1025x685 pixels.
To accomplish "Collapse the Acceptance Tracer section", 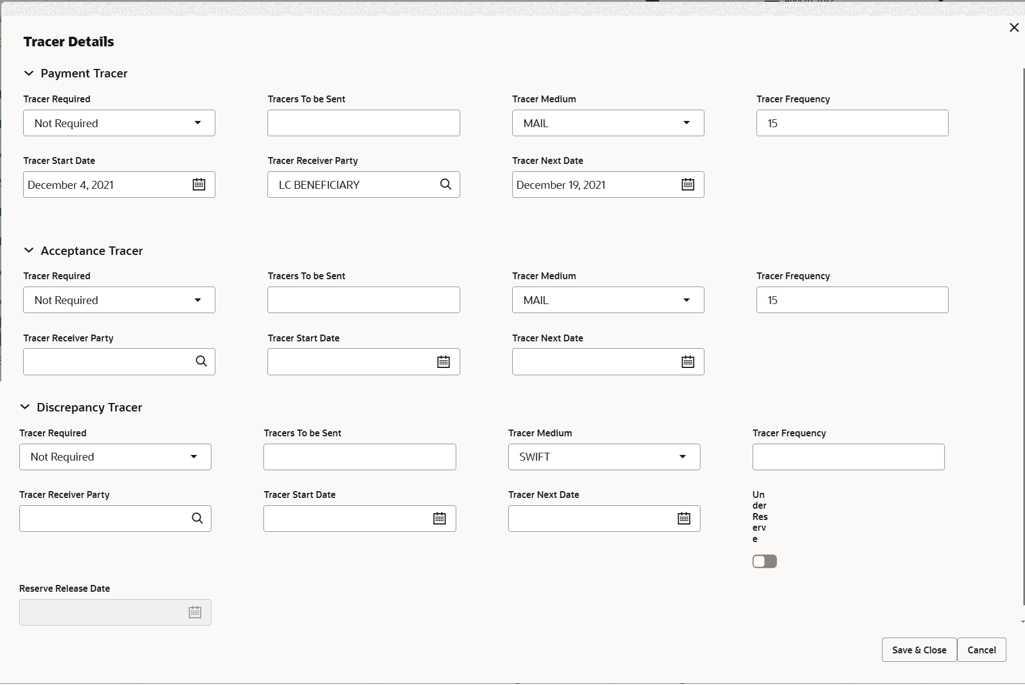I will [29, 250].
